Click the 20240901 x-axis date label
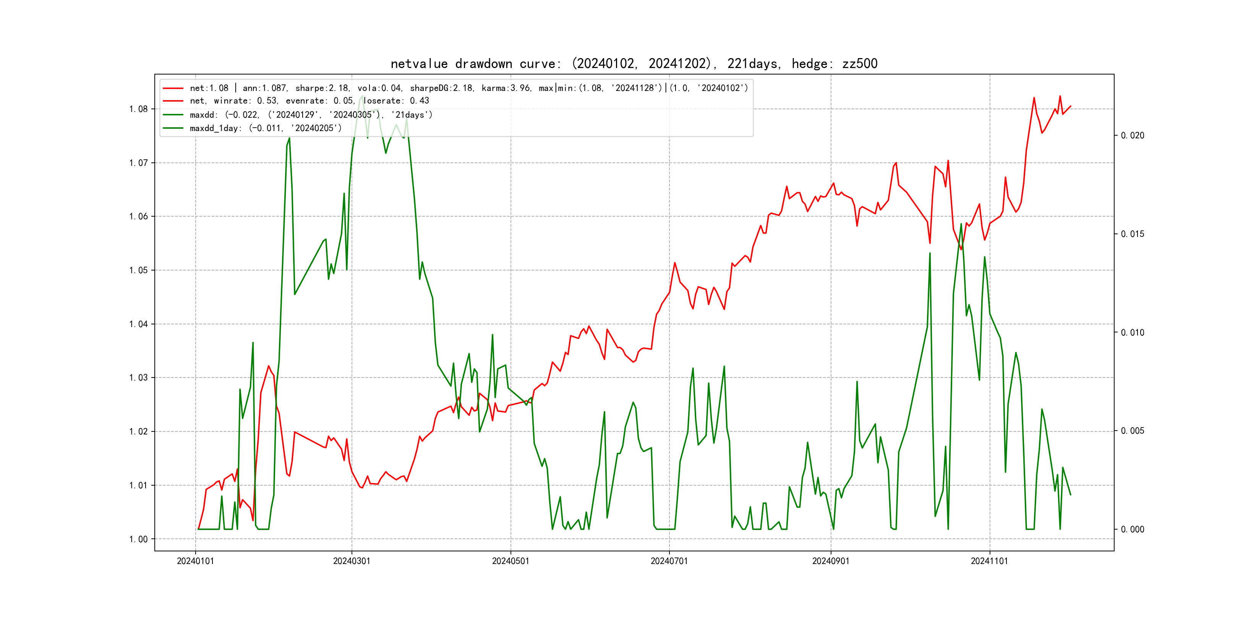The height and width of the screenshot is (619, 1238). tap(830, 561)
